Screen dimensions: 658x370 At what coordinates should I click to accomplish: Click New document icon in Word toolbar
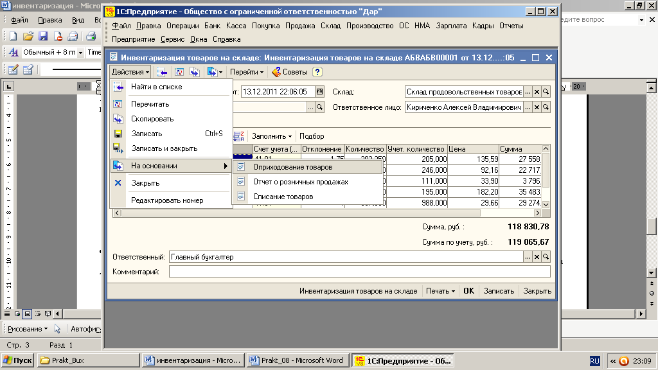click(13, 37)
